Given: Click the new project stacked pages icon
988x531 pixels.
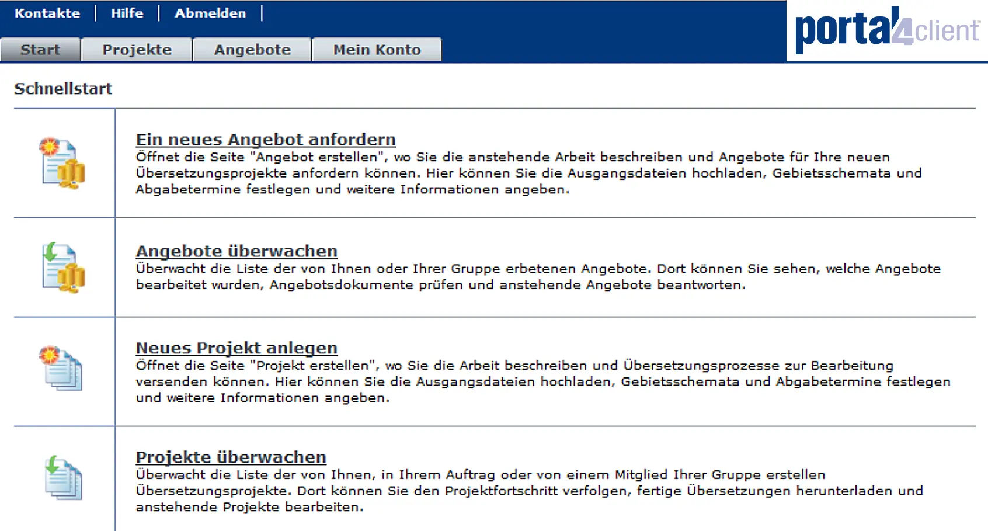Looking at the screenshot, I should [x=62, y=369].
